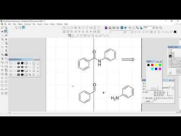Pick the Eraser tool
Image resolution: width=181 pixels, height=136 pixels.
point(6,36)
